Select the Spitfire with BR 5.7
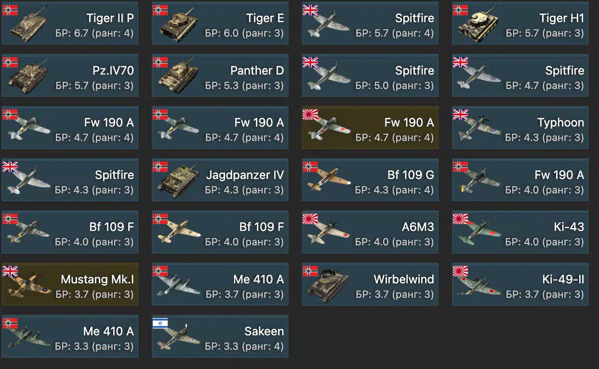The image size is (599, 369). 370,24
